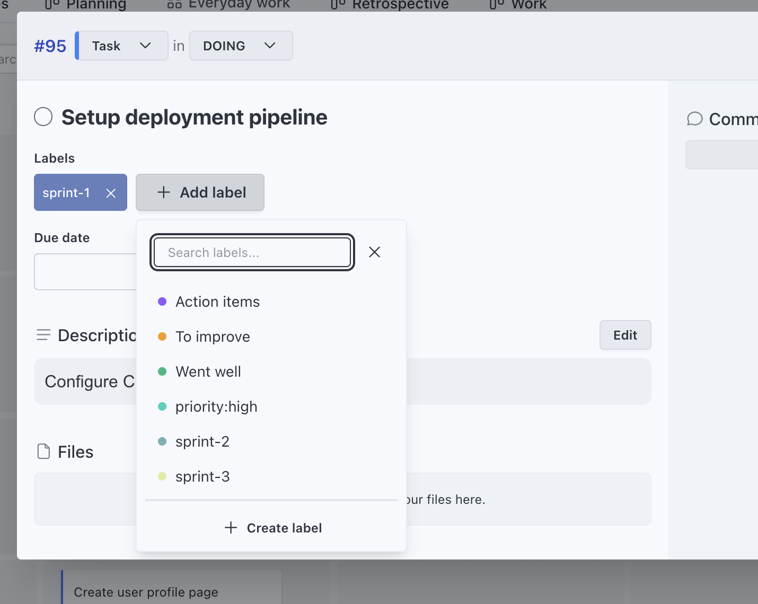Click the Comments speech bubble icon
The image size is (758, 604).
694,119
